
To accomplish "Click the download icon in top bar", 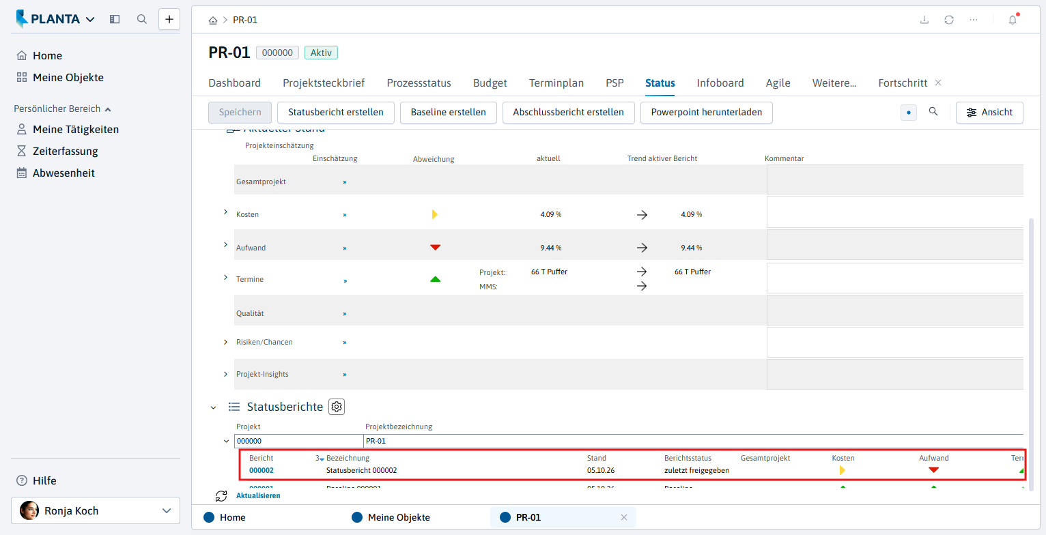I will (x=924, y=20).
